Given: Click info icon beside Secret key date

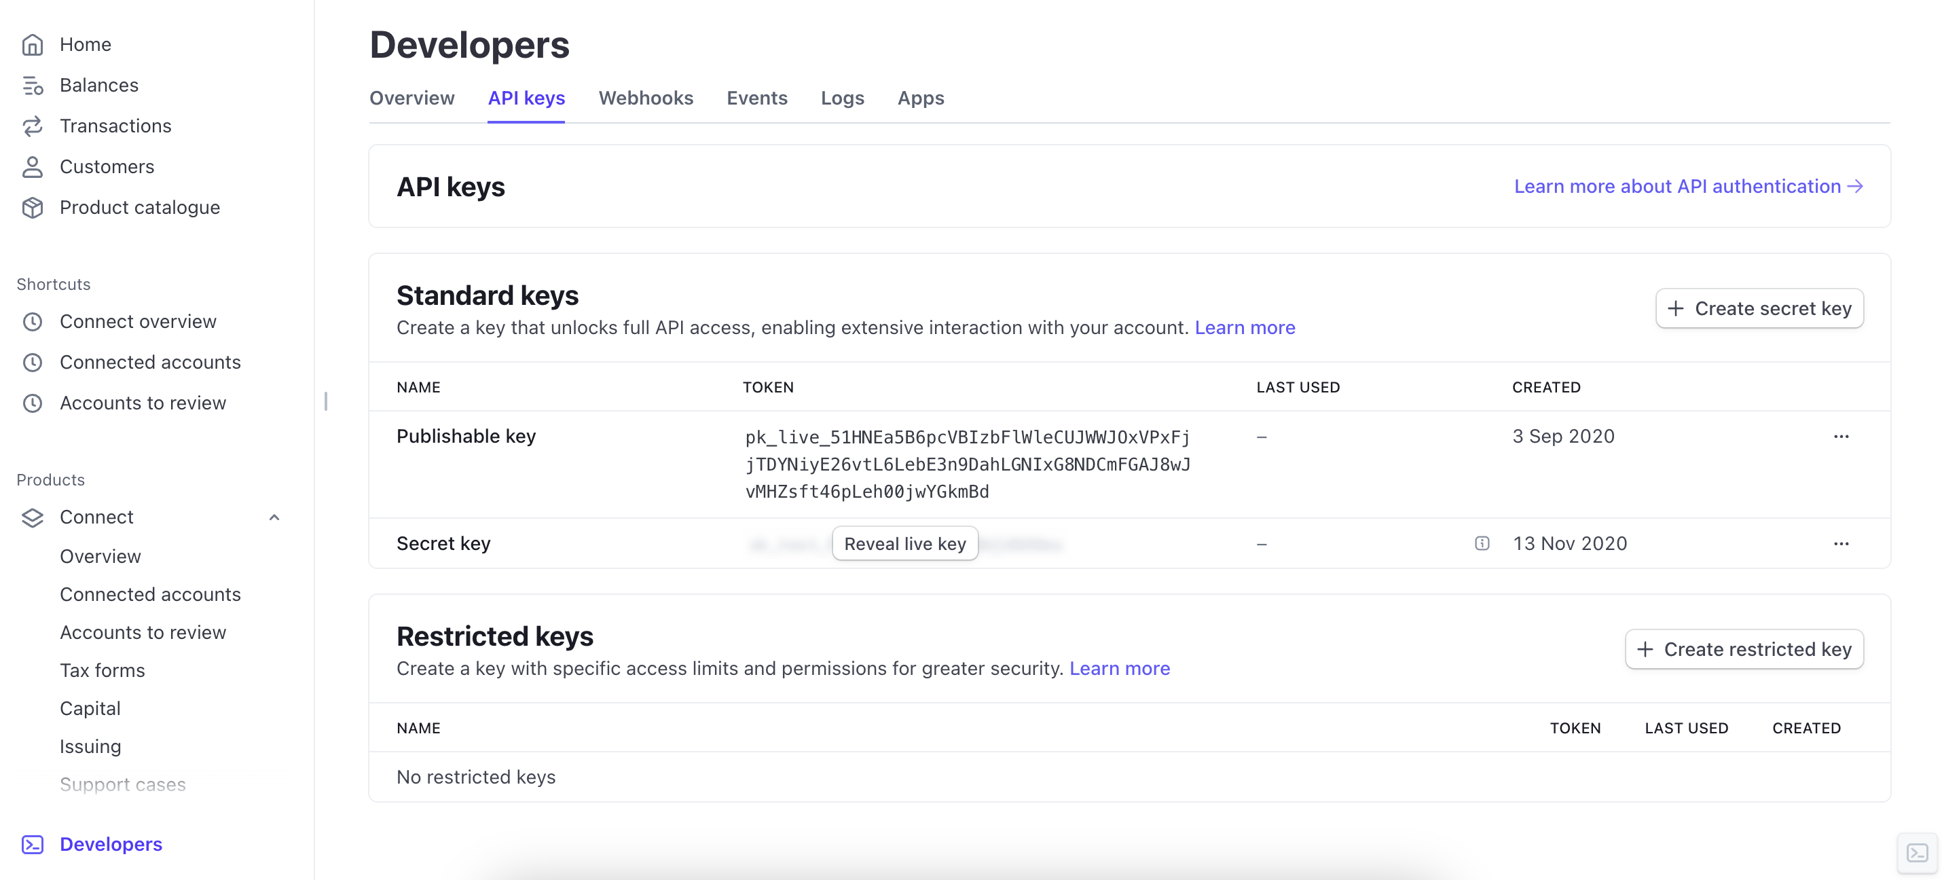Looking at the screenshot, I should (1482, 543).
